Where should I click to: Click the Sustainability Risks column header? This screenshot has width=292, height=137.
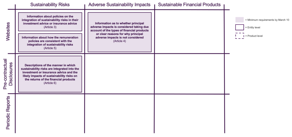tap(50, 5)
